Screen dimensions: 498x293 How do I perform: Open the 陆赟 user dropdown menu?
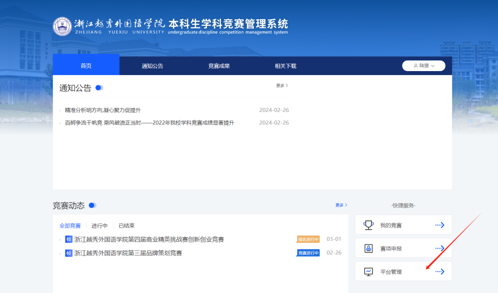point(424,66)
